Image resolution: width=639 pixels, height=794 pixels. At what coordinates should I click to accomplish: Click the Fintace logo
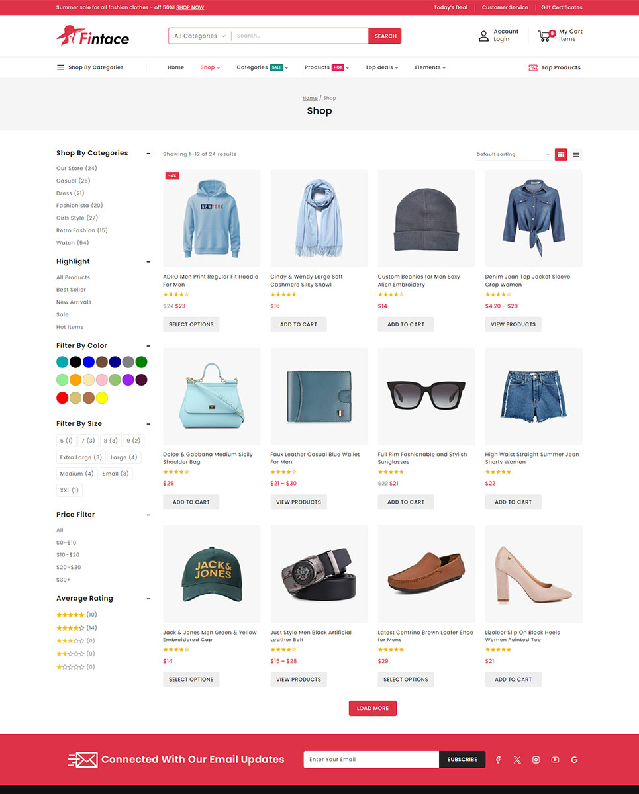pos(93,36)
